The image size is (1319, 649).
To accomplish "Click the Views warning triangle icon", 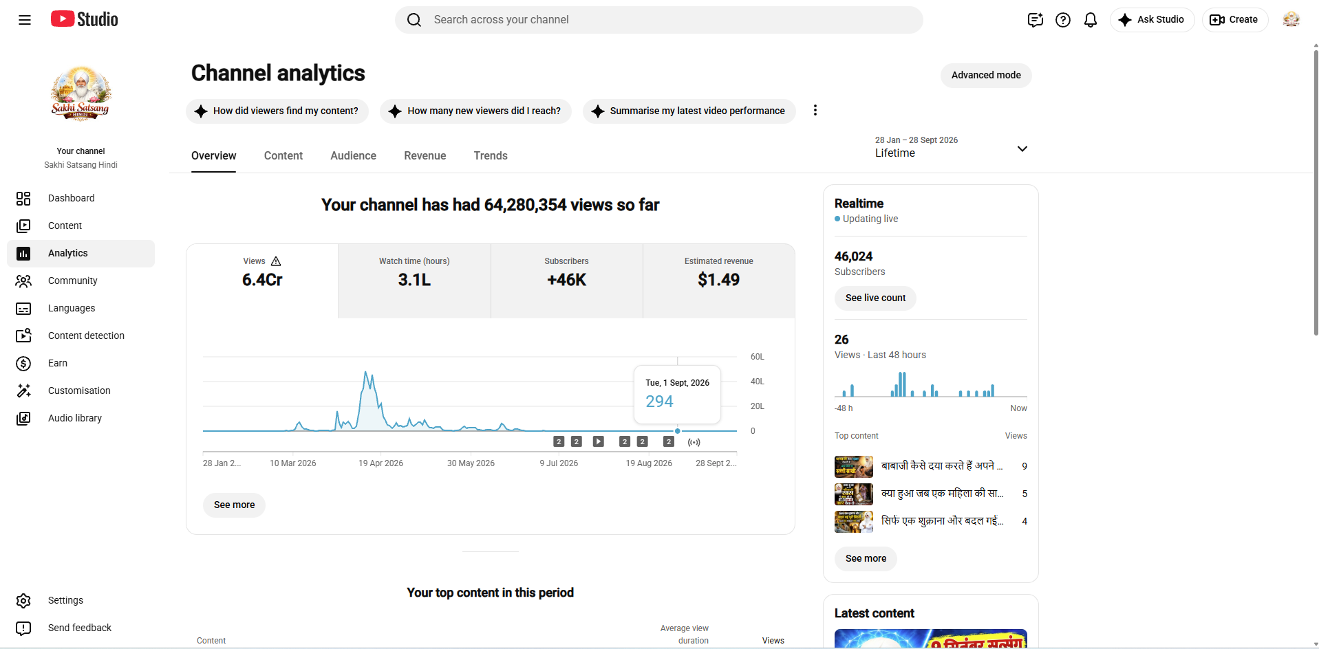I will point(276,261).
